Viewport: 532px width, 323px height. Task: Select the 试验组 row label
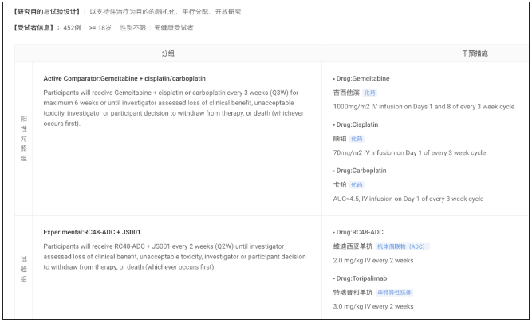coord(23,269)
